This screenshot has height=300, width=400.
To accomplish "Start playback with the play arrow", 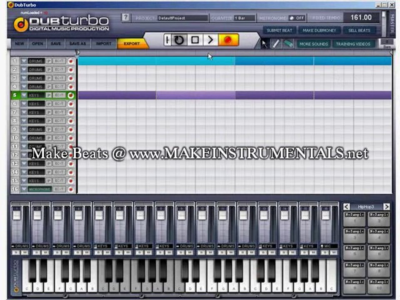I will 210,40.
